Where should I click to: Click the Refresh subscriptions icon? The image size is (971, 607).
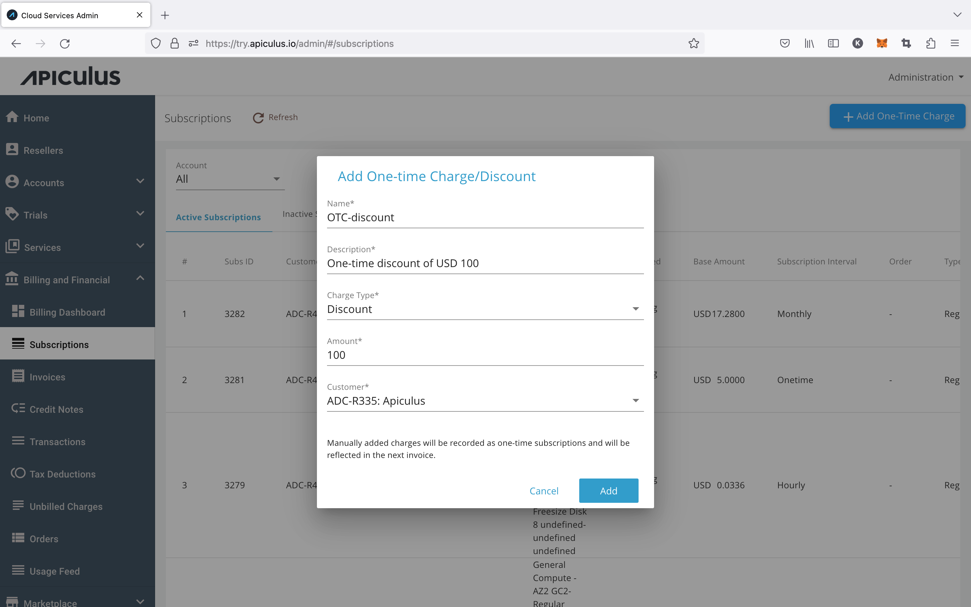pos(258,117)
